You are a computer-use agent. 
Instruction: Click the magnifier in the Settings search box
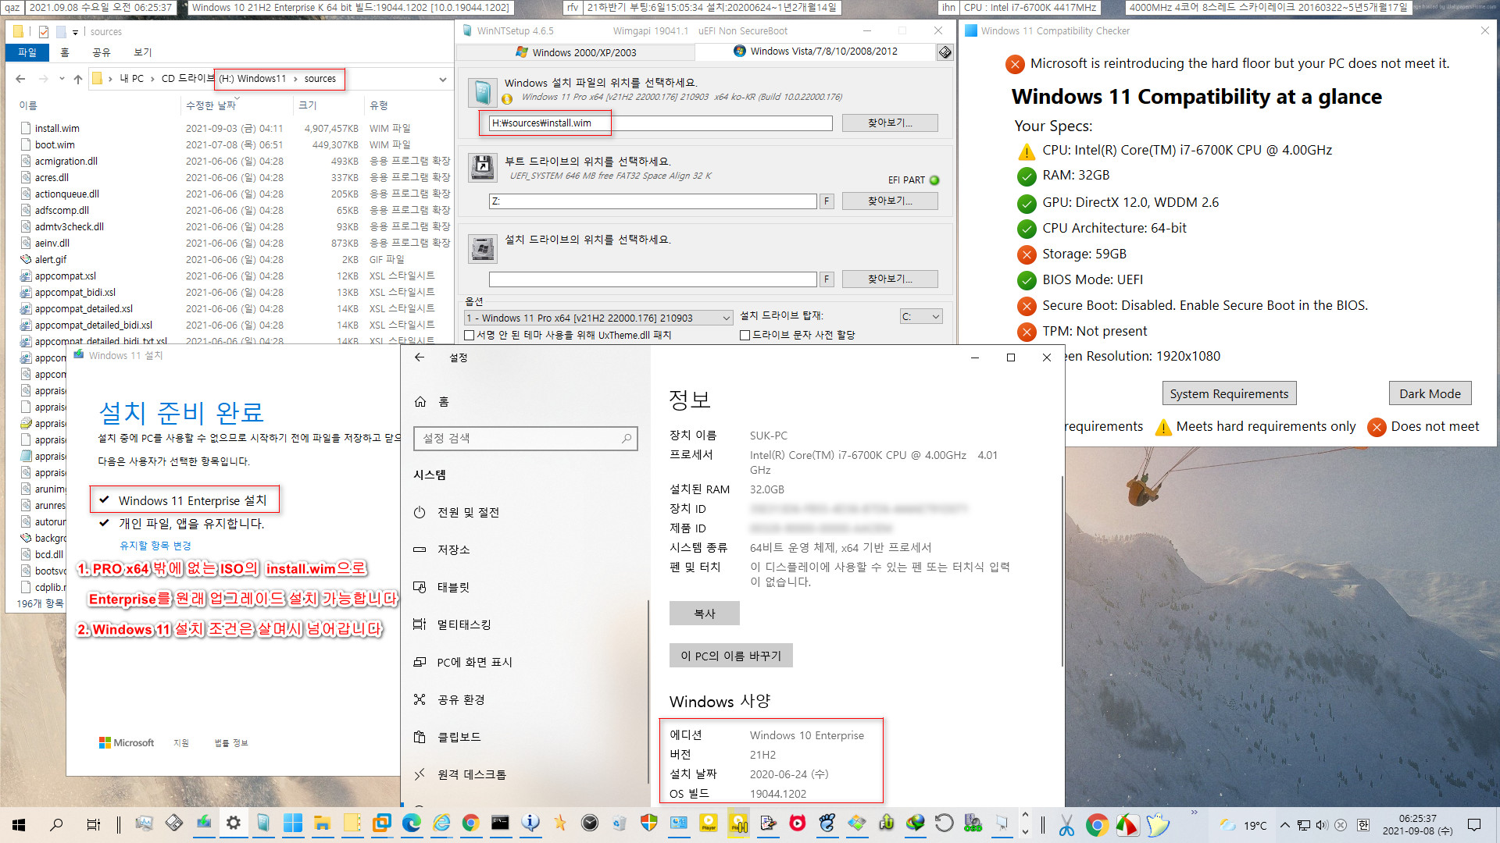[627, 439]
